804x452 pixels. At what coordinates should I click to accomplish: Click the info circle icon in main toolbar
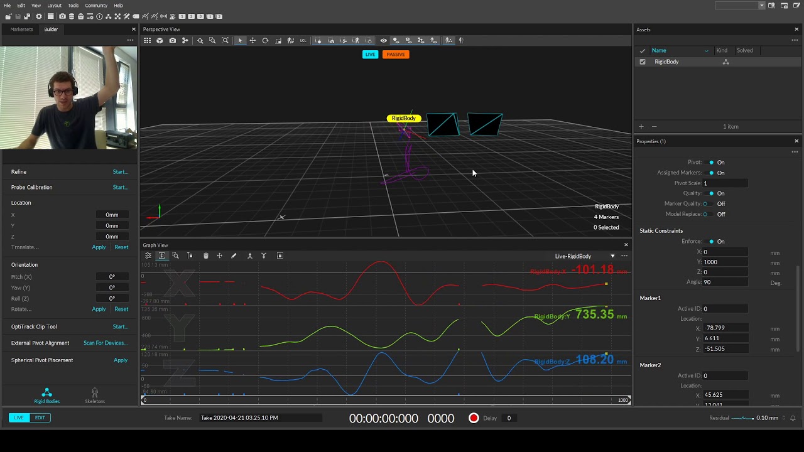click(99, 16)
